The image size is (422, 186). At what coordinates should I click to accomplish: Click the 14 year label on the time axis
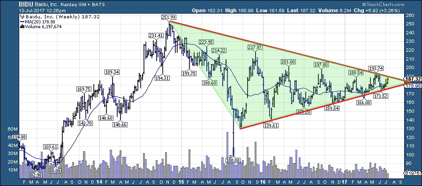pyautogui.click(x=99, y=182)
